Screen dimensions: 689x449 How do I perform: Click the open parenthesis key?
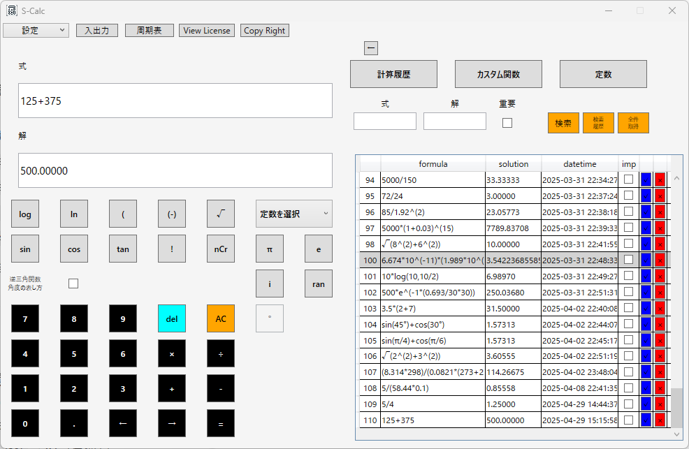[x=122, y=214]
